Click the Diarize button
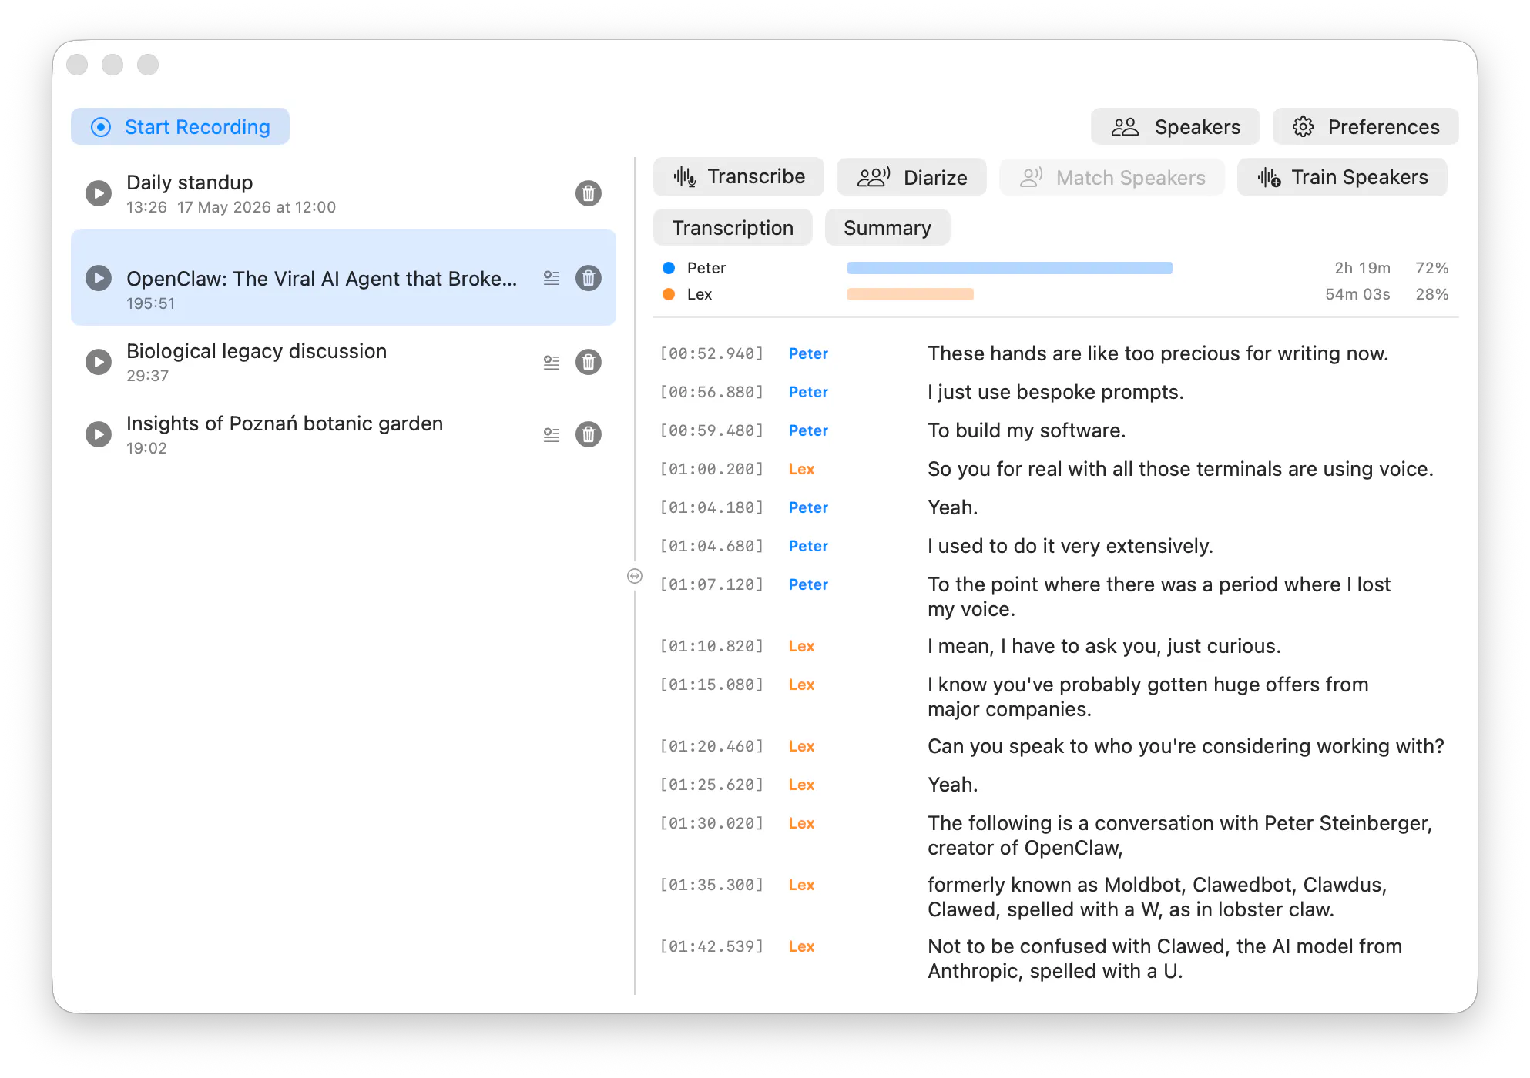Image resolution: width=1530 pixels, height=1078 pixels. (x=912, y=177)
